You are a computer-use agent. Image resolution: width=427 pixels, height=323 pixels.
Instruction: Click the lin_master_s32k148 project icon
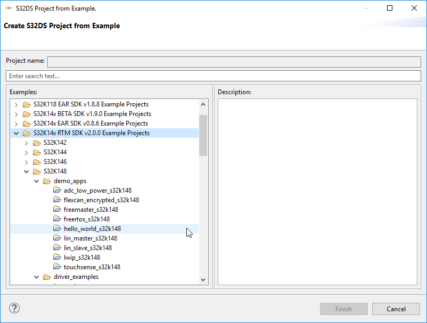point(57,238)
